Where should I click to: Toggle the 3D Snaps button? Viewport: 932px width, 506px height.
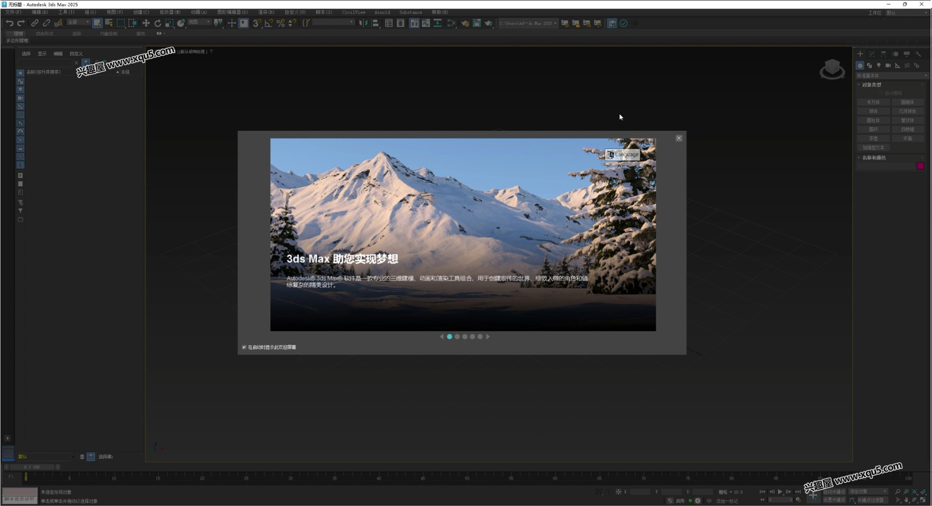(257, 23)
